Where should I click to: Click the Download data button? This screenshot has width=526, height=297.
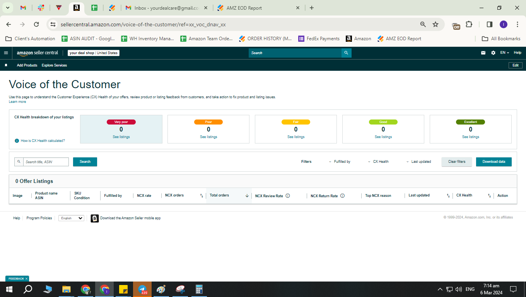(494, 162)
